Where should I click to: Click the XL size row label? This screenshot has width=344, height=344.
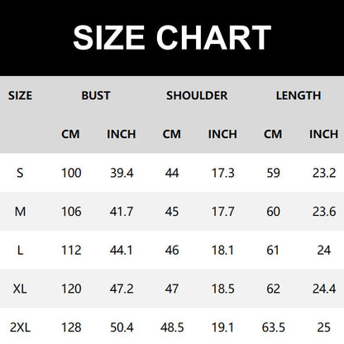click(20, 289)
